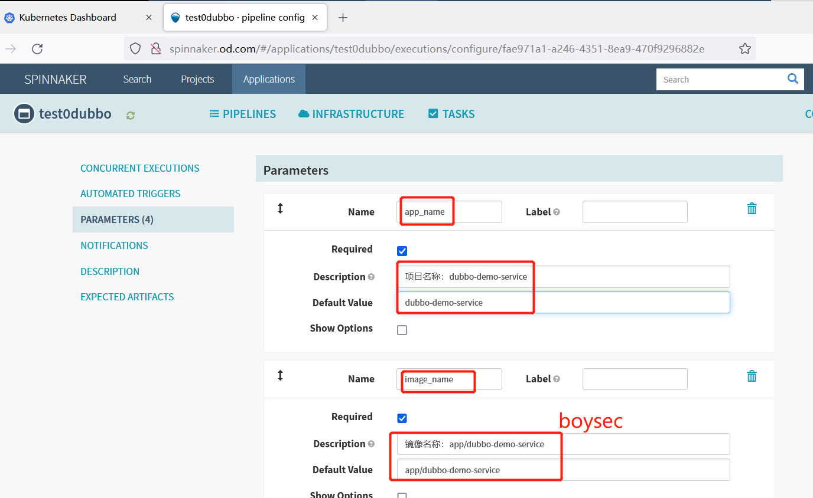Open the Projects menu item
The height and width of the screenshot is (498, 813).
click(x=197, y=79)
